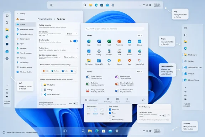Show hidden icons chevron on top taskbar
Viewport: 205px width, 137px height.
coord(140,5)
